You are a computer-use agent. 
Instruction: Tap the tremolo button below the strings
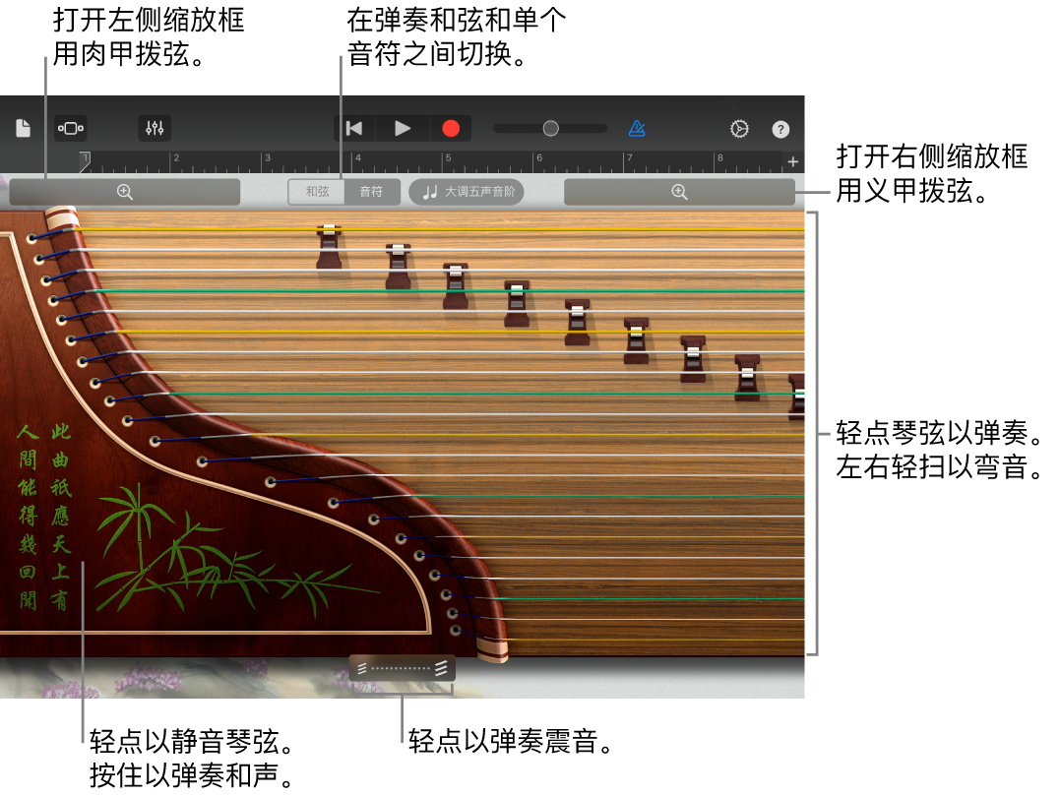click(403, 668)
